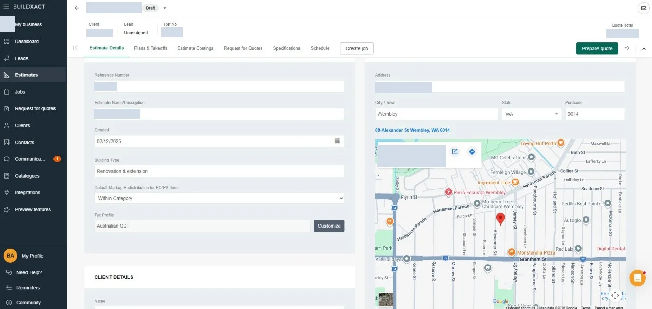Jump to first step arrow before Estimate Details
The image size is (652, 309).
pyautogui.click(x=76, y=48)
